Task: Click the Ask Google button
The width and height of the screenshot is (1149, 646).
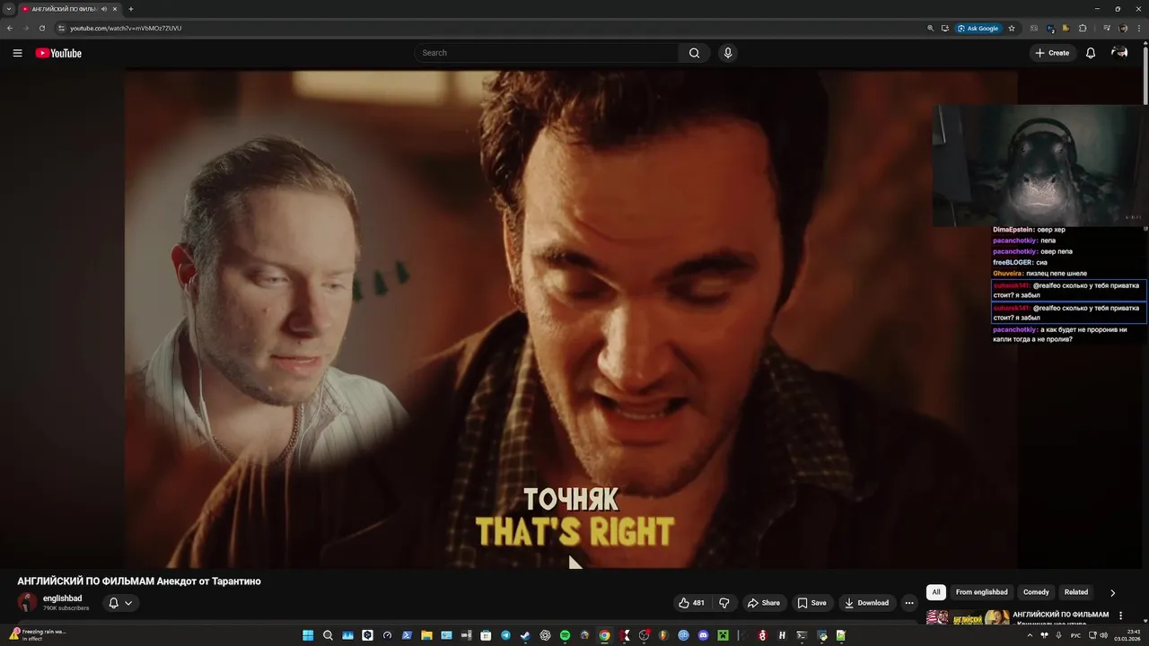Action: (x=978, y=28)
